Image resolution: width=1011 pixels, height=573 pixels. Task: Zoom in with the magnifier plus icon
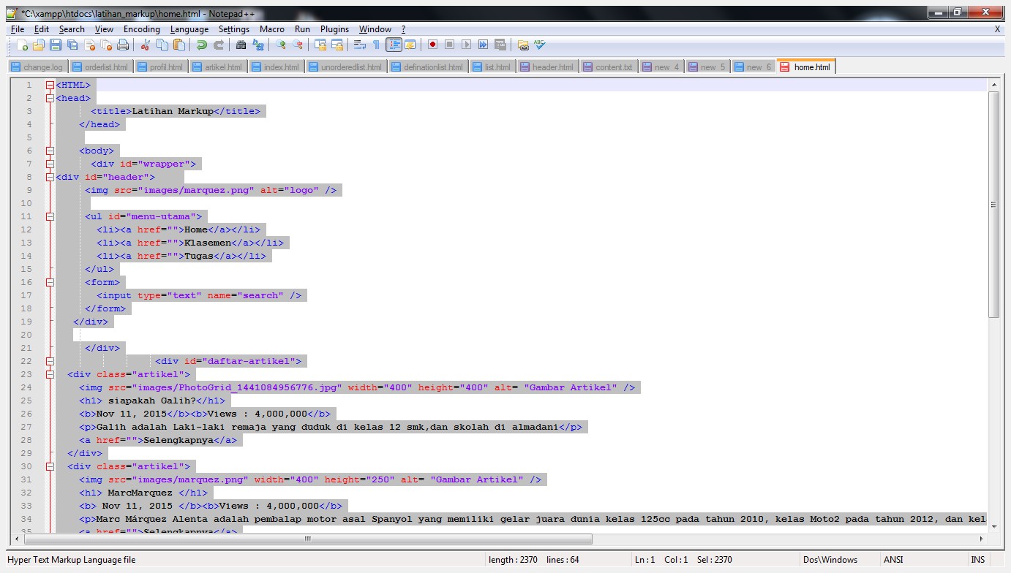[x=280, y=45]
